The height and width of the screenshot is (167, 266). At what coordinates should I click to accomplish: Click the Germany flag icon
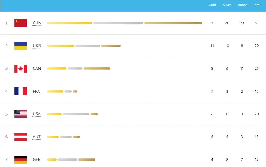(x=21, y=159)
